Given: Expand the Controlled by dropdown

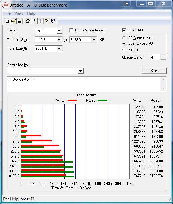Looking at the screenshot, I should 80,71.
